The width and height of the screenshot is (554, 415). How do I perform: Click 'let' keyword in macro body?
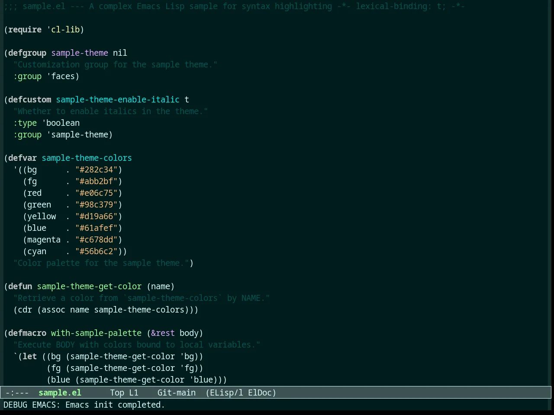(29, 356)
